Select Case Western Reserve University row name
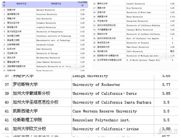Image resolution: width=181 pixels, height=138 pixels. click(x=105, y=111)
